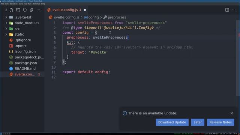
Task: Open the Terminal menu
Action: (36, 4)
